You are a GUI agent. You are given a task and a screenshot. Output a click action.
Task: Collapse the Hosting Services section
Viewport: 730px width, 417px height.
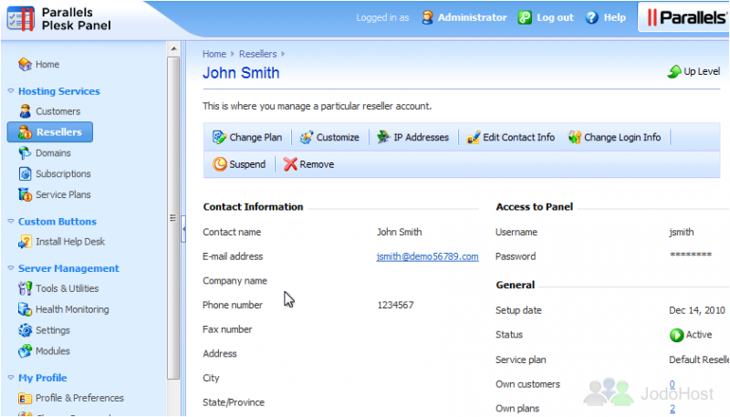click(x=11, y=91)
